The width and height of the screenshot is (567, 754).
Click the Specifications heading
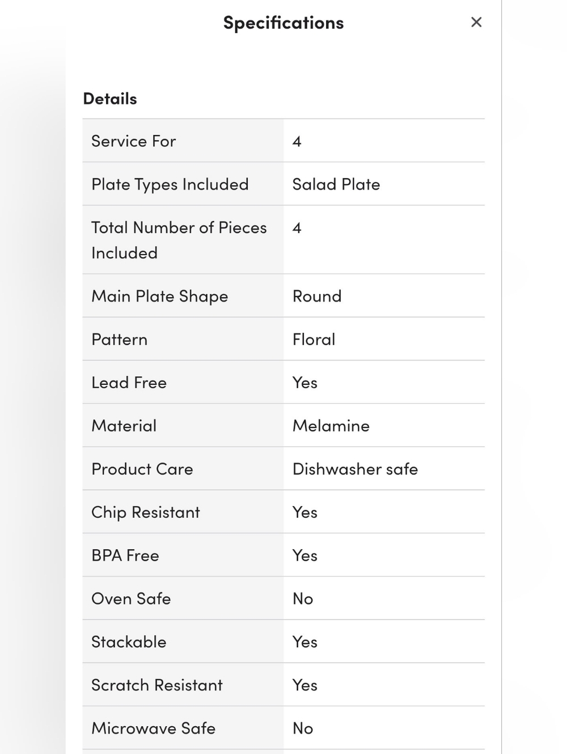(x=283, y=23)
